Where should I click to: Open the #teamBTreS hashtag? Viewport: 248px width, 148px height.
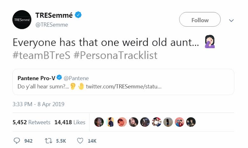(x=41, y=55)
